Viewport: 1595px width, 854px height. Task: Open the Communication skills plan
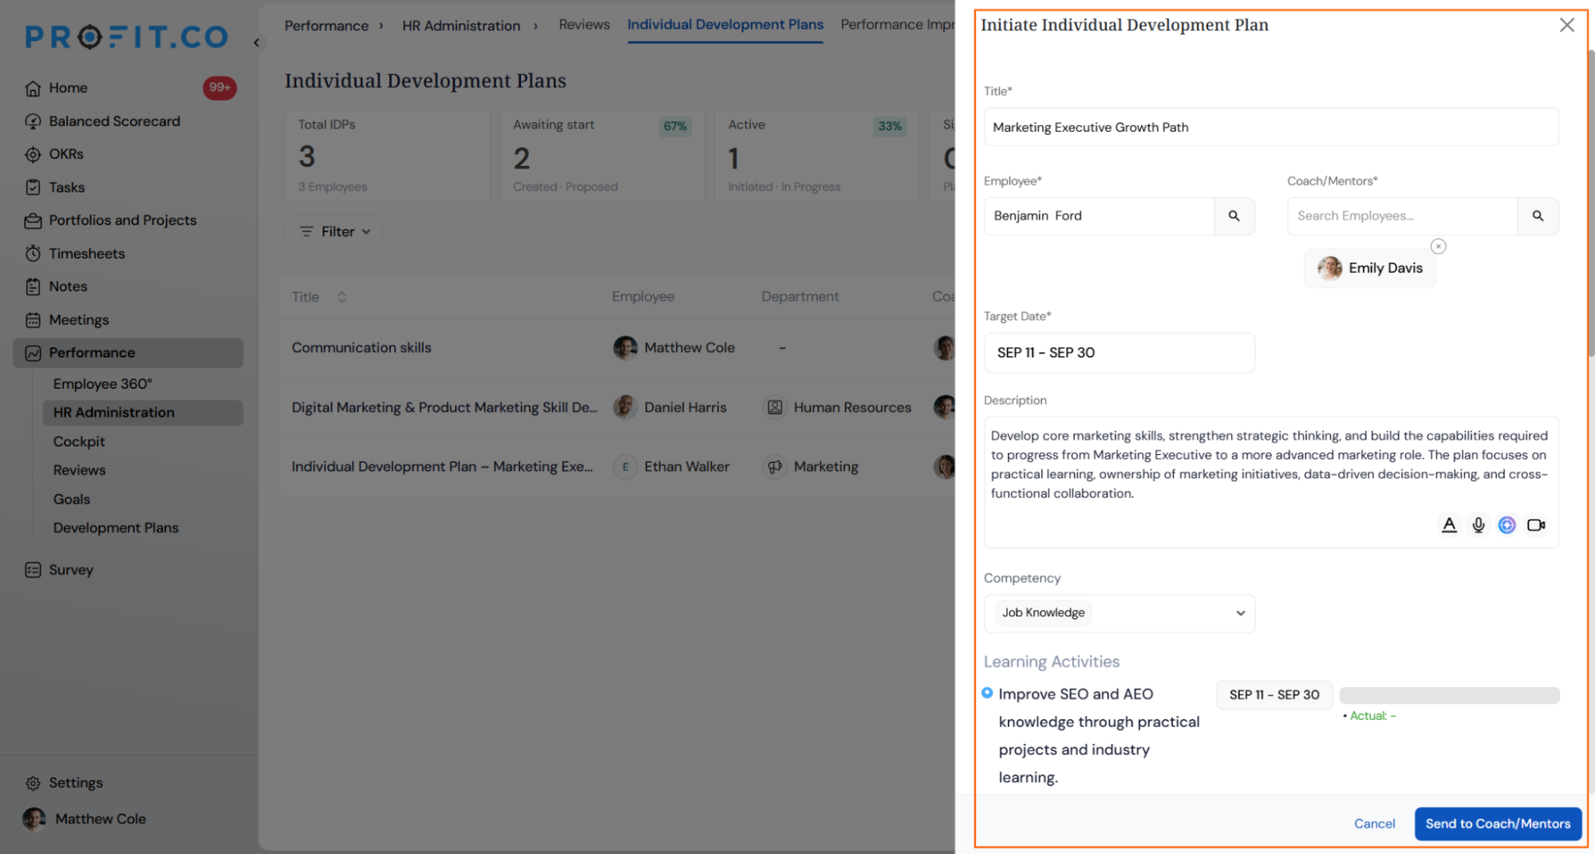tap(361, 348)
